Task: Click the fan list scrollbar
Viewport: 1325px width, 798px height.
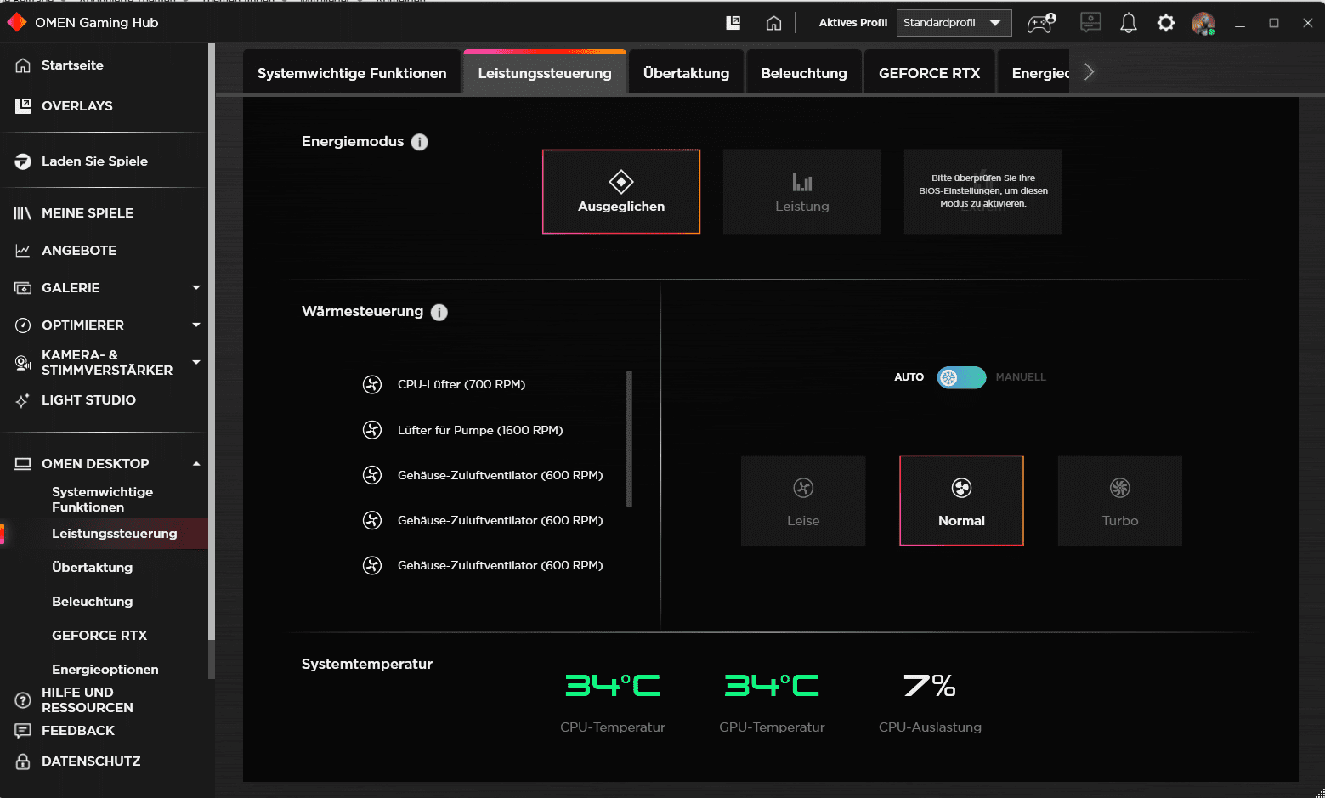Action: [x=630, y=439]
